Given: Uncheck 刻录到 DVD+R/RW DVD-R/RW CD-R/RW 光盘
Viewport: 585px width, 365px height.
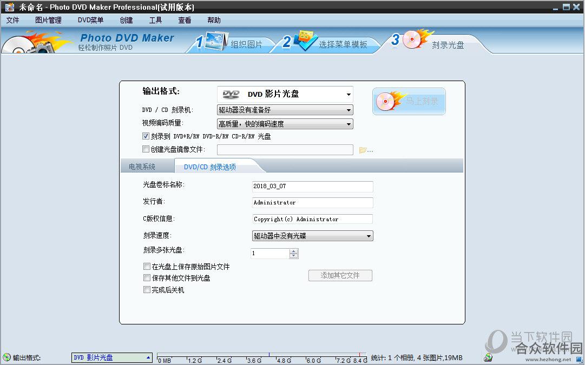Looking at the screenshot, I should [146, 136].
